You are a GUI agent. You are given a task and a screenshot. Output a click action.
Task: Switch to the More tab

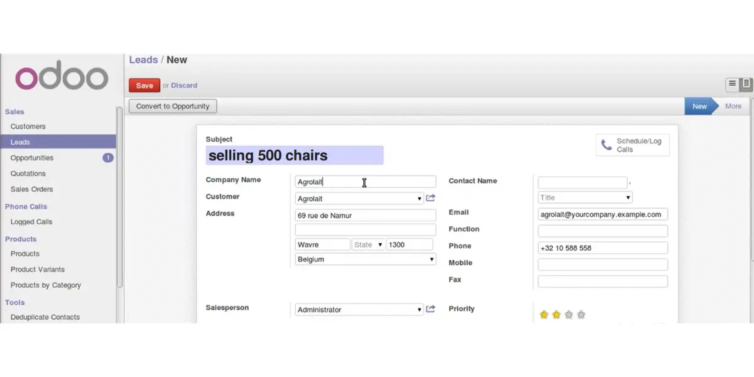click(x=733, y=106)
